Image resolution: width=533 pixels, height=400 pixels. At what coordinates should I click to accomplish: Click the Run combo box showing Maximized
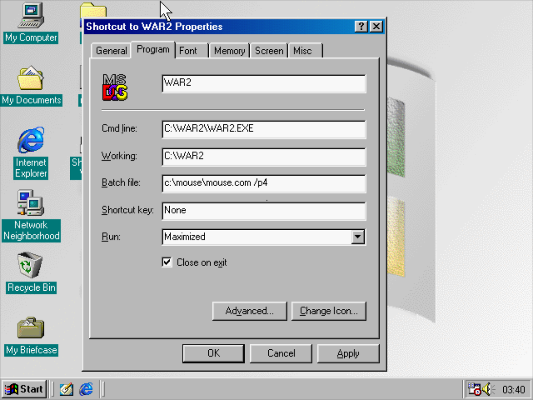[x=264, y=237]
